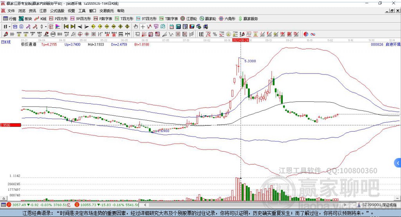Open the 窗口 menu
The height and width of the screenshot is (217, 401).
(x=92, y=11)
